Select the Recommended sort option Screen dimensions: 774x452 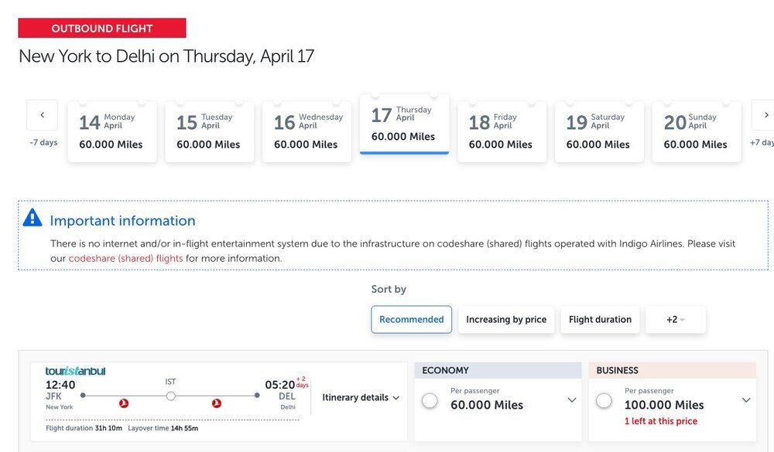pyautogui.click(x=411, y=320)
